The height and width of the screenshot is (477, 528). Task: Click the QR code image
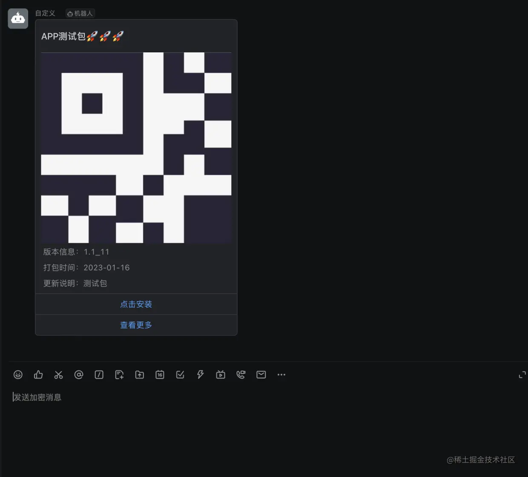[x=136, y=148]
